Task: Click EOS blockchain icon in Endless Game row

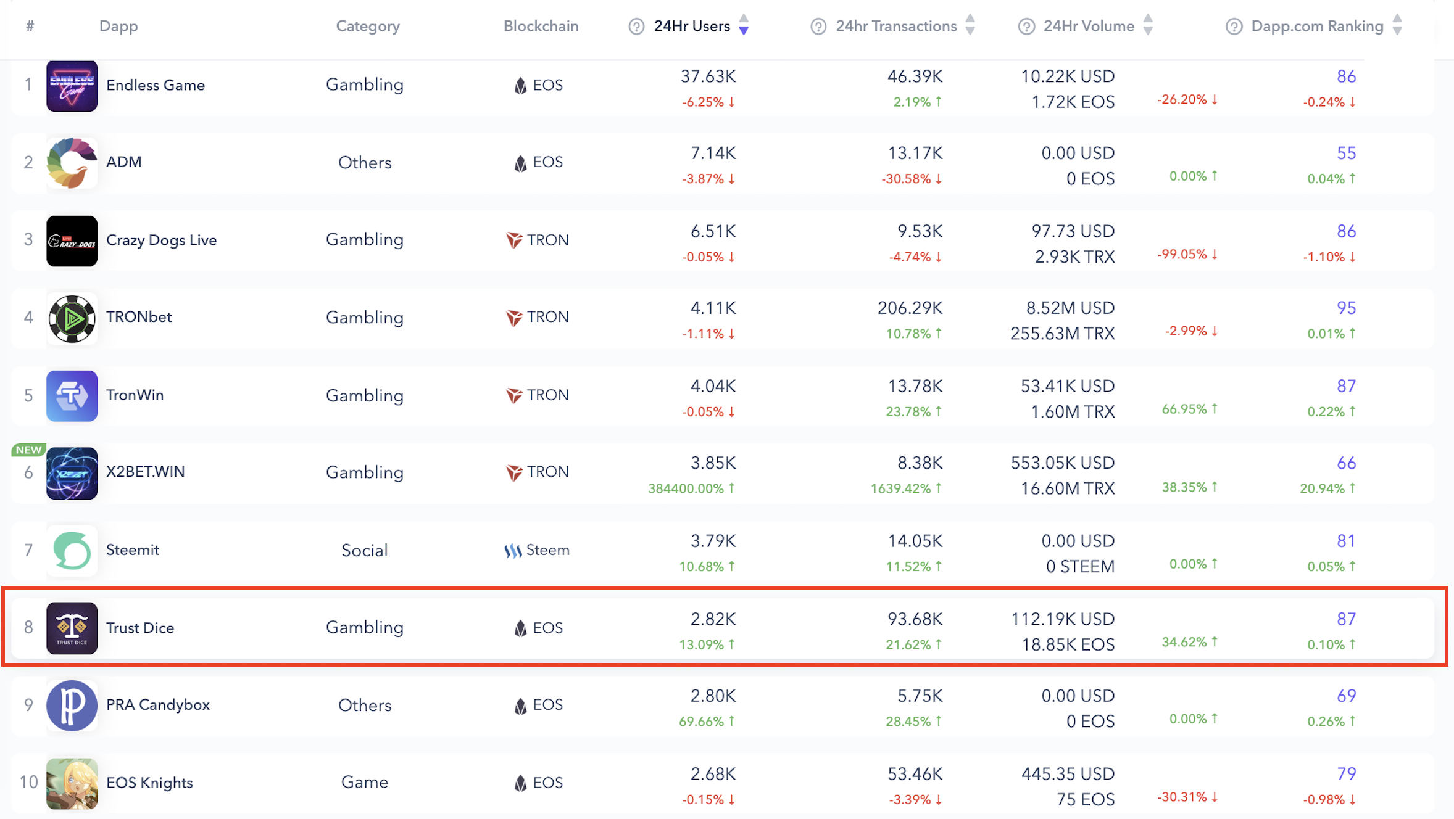Action: pyautogui.click(x=520, y=85)
